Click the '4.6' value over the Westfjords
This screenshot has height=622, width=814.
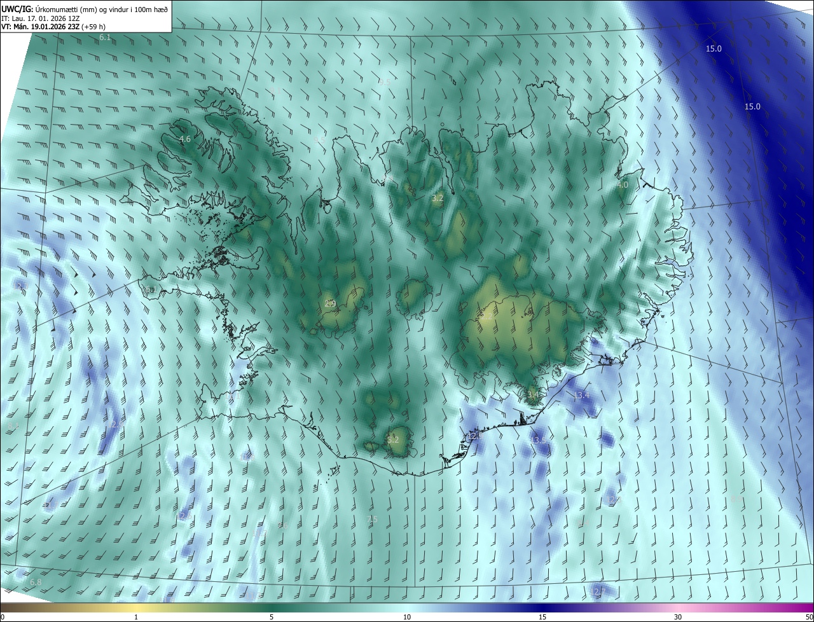[185, 139]
